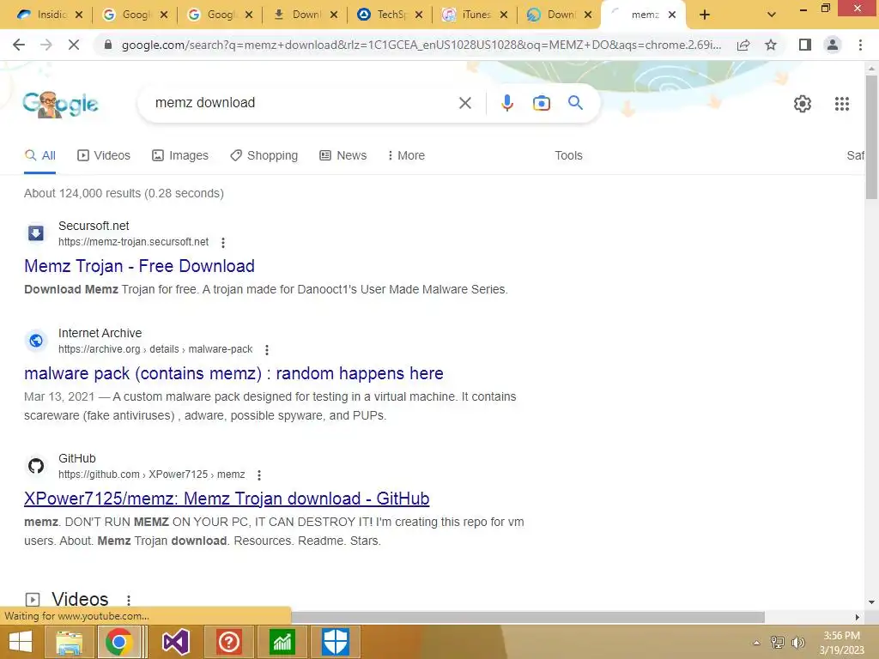
Task: Search by image with the camera icon
Action: click(x=541, y=103)
